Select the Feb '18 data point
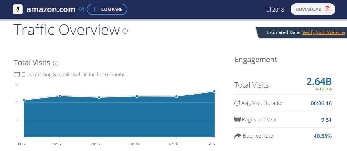Viewport: 347px width, 151px height. pyautogui.click(x=24, y=100)
